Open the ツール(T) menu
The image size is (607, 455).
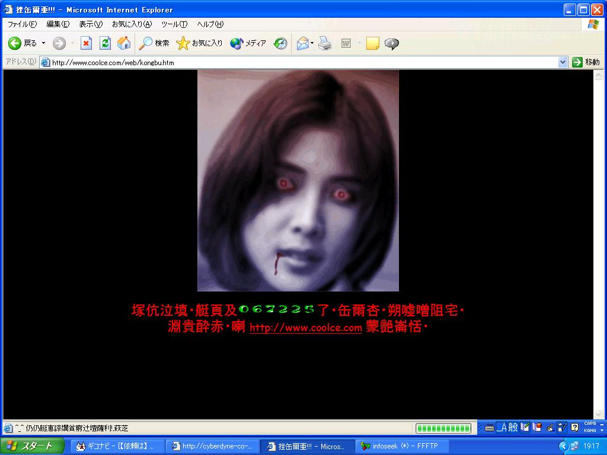[174, 24]
